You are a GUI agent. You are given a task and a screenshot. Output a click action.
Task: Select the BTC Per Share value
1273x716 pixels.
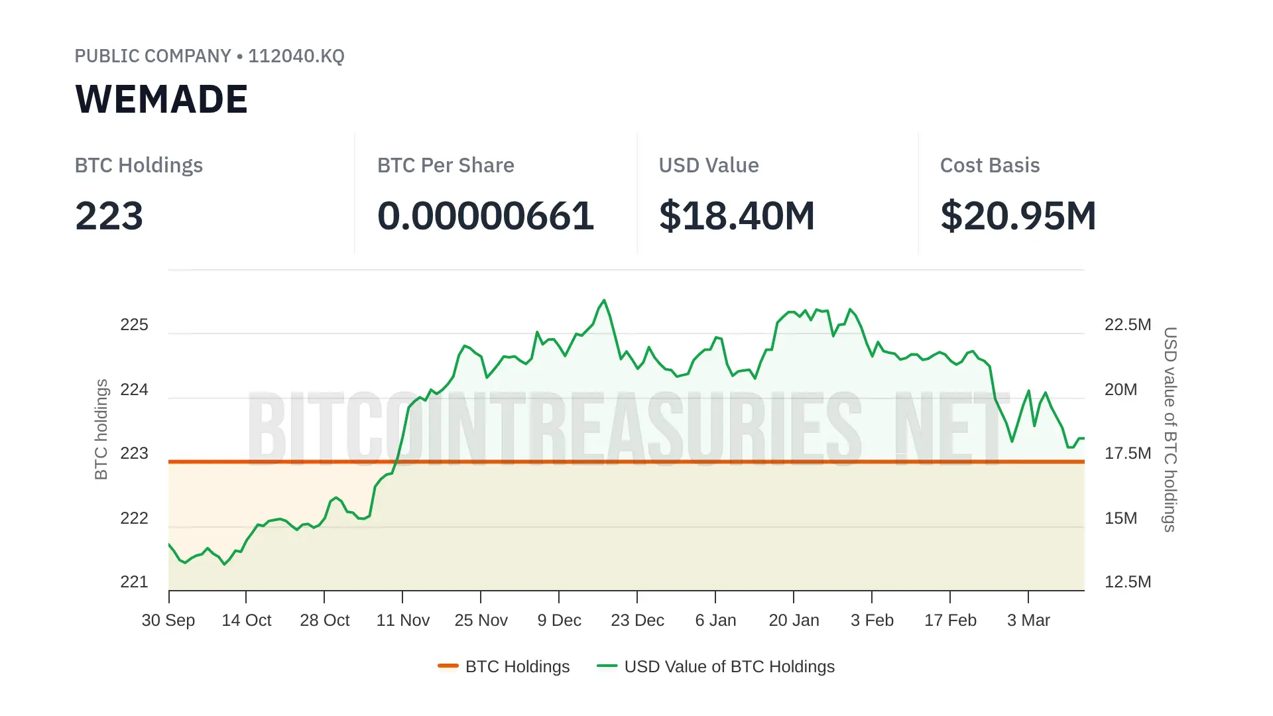point(485,216)
